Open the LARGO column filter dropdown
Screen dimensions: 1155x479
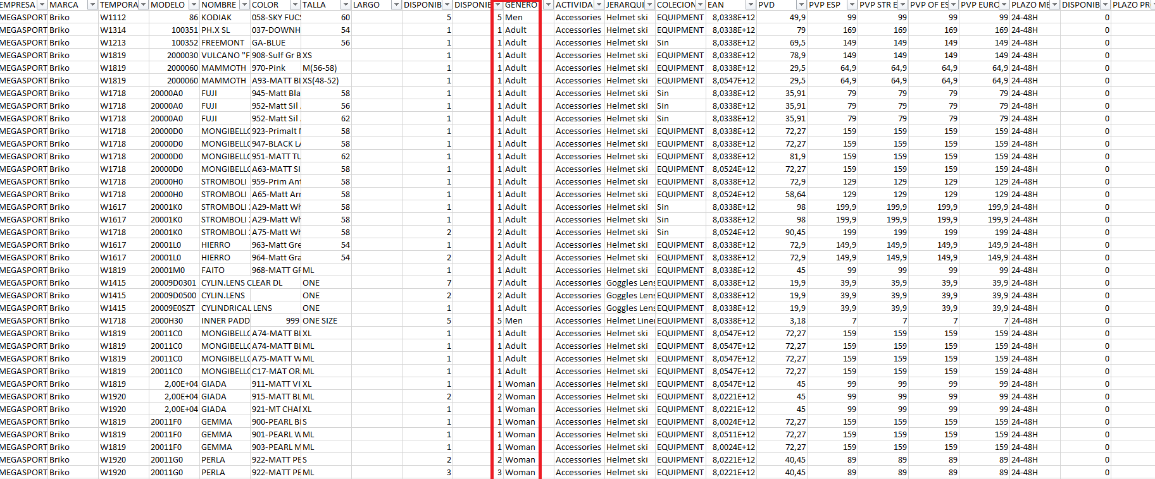click(x=396, y=4)
